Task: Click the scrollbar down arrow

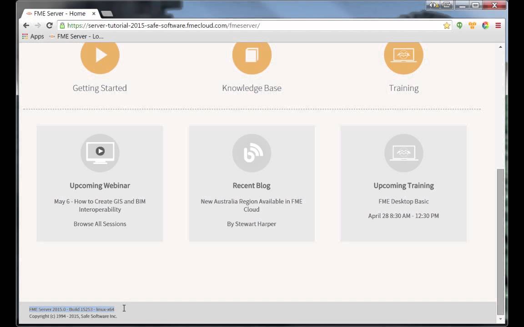Action: point(500,319)
